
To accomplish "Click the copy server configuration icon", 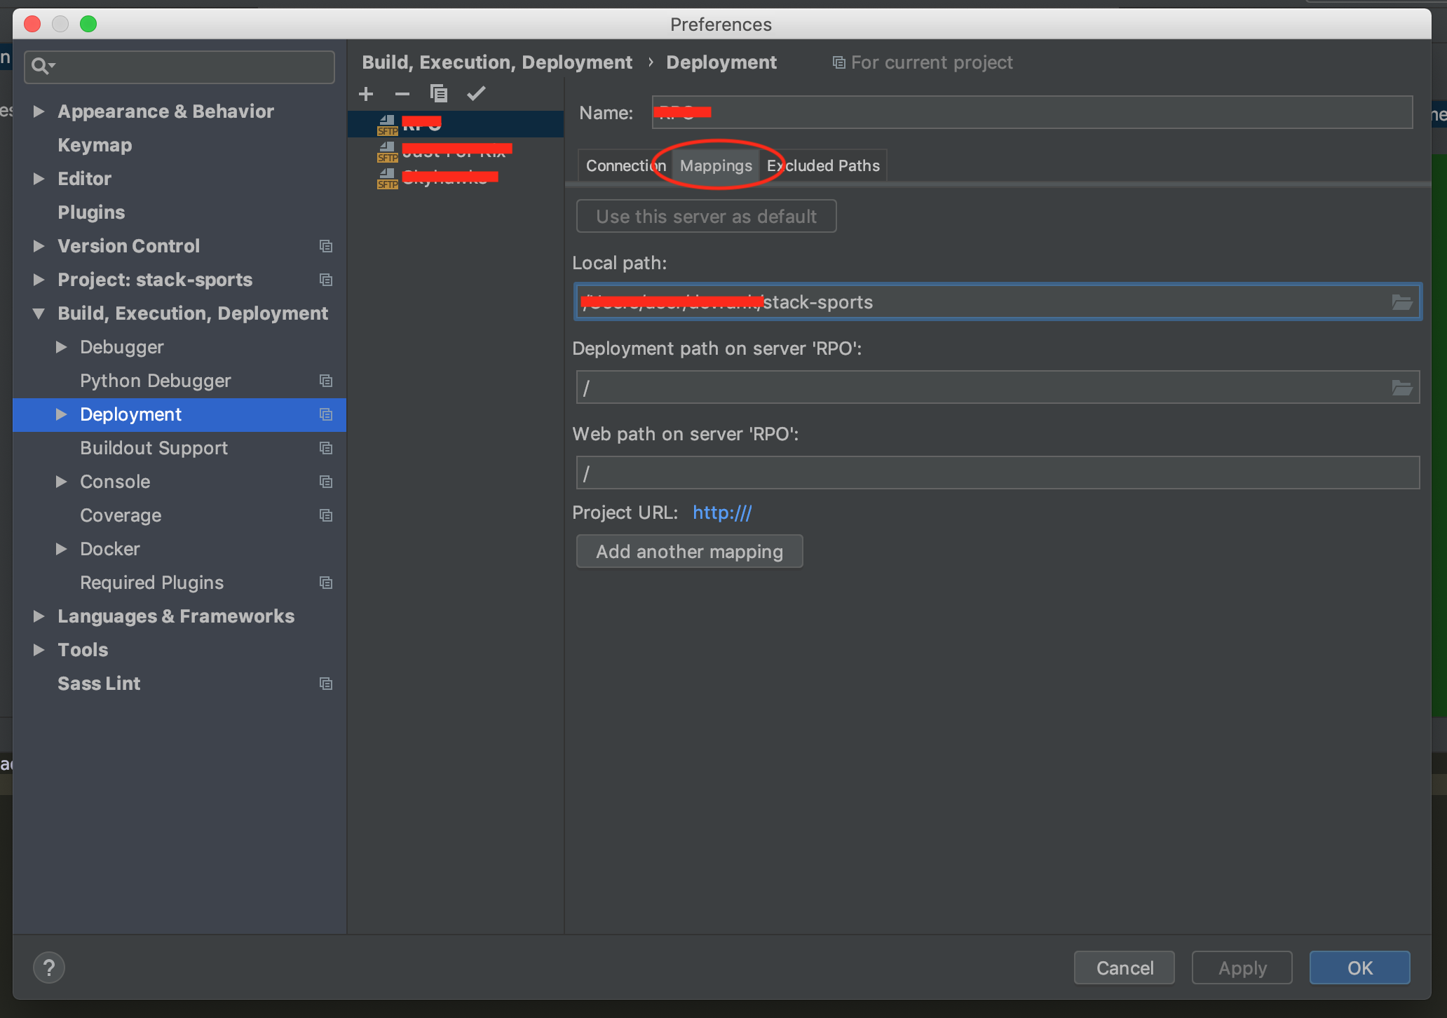I will point(439,94).
